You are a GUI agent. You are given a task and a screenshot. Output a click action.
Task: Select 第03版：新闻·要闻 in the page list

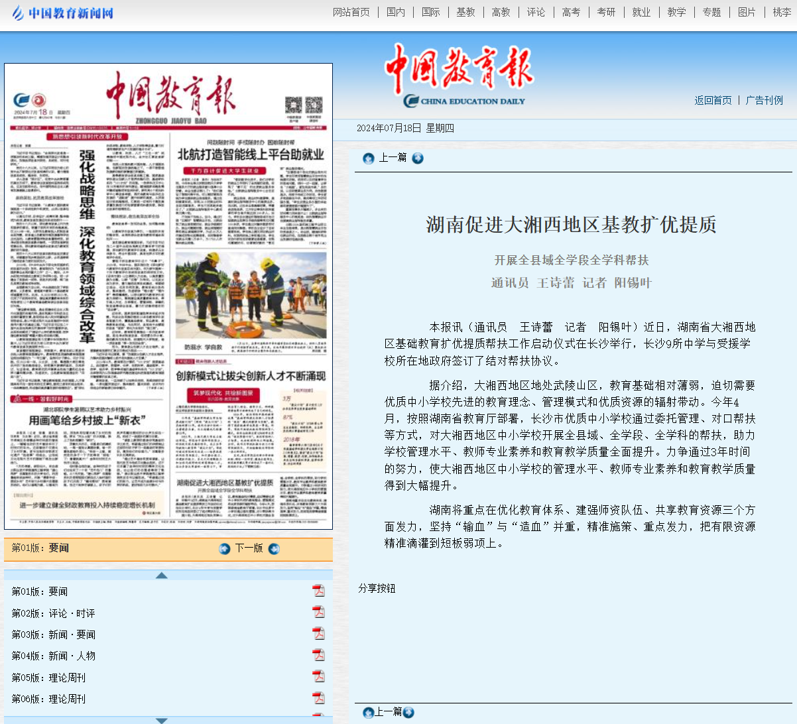point(53,634)
